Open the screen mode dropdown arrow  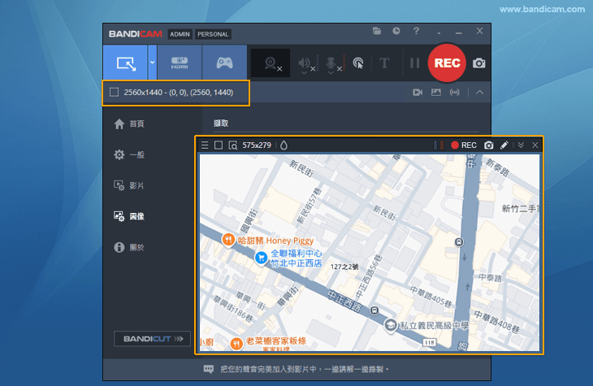point(152,63)
